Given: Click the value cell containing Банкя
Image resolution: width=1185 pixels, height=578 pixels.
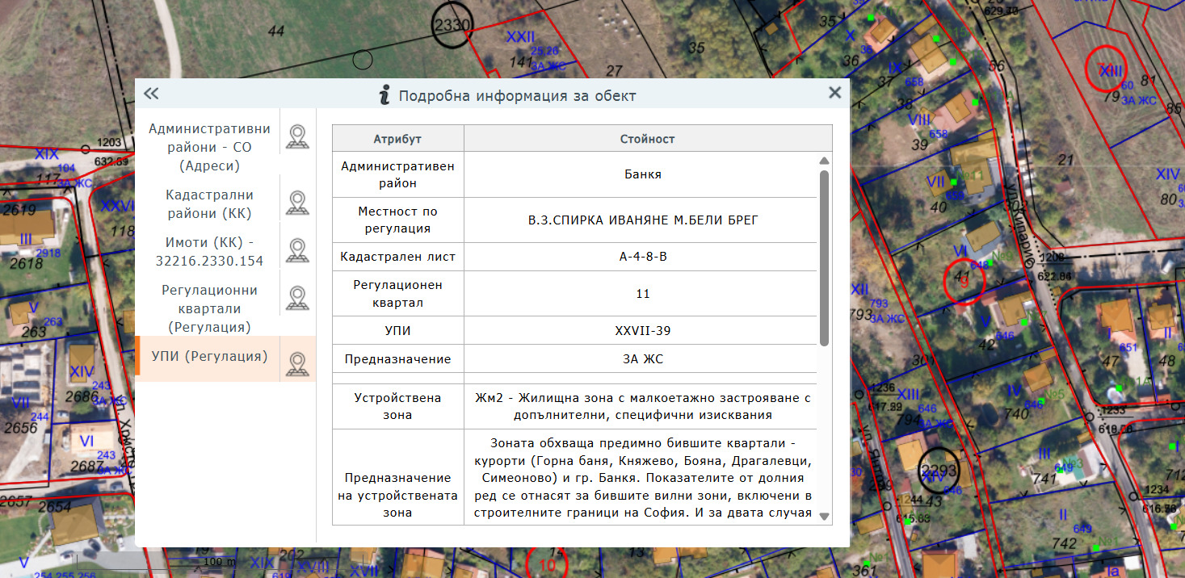Looking at the screenshot, I should 642,175.
